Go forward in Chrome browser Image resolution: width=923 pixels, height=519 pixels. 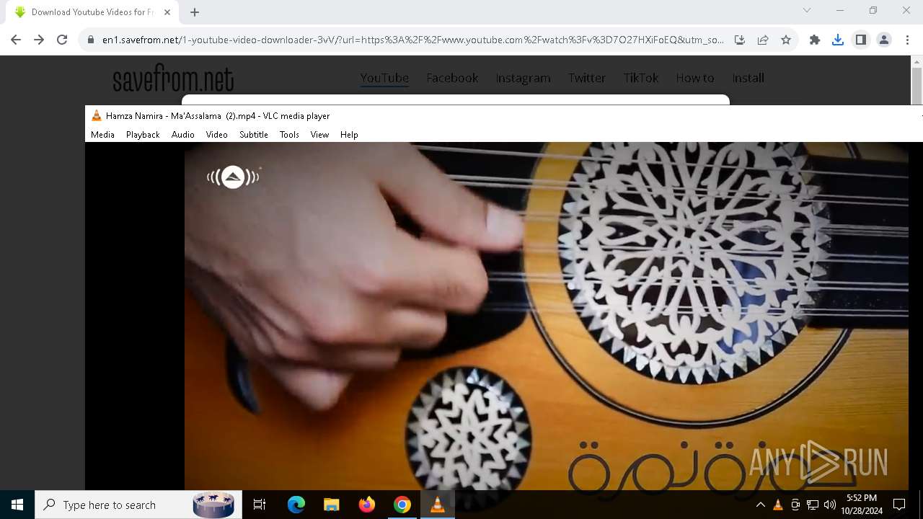coord(39,40)
